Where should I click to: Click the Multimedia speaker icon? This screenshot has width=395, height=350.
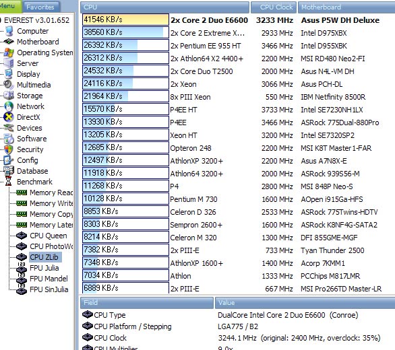[9, 85]
